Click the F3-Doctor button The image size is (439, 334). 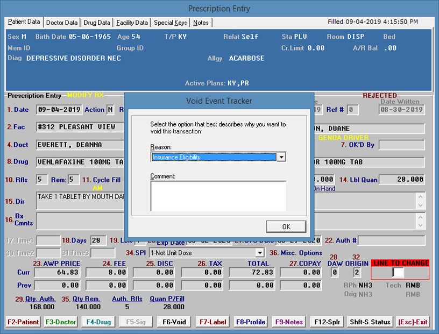coord(60,322)
